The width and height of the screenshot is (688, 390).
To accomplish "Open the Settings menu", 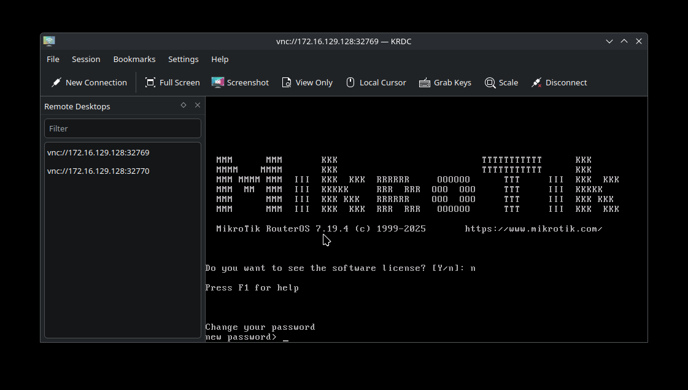I will coord(184,60).
